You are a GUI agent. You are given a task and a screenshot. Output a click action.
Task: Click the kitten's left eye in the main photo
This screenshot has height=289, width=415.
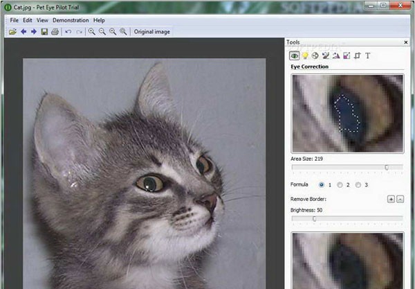[x=150, y=183]
